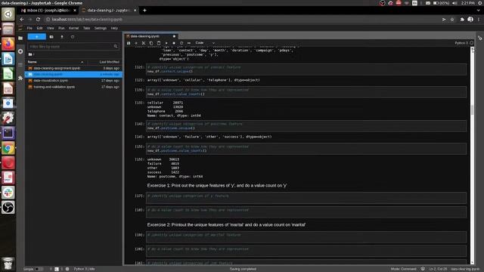Focus the filter files by name field

73,47
